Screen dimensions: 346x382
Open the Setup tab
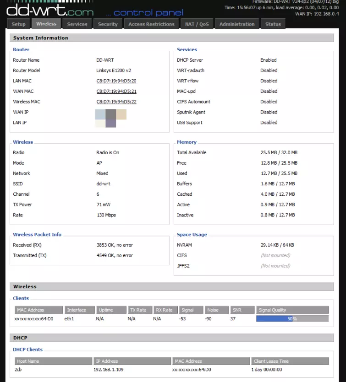[x=18, y=24]
